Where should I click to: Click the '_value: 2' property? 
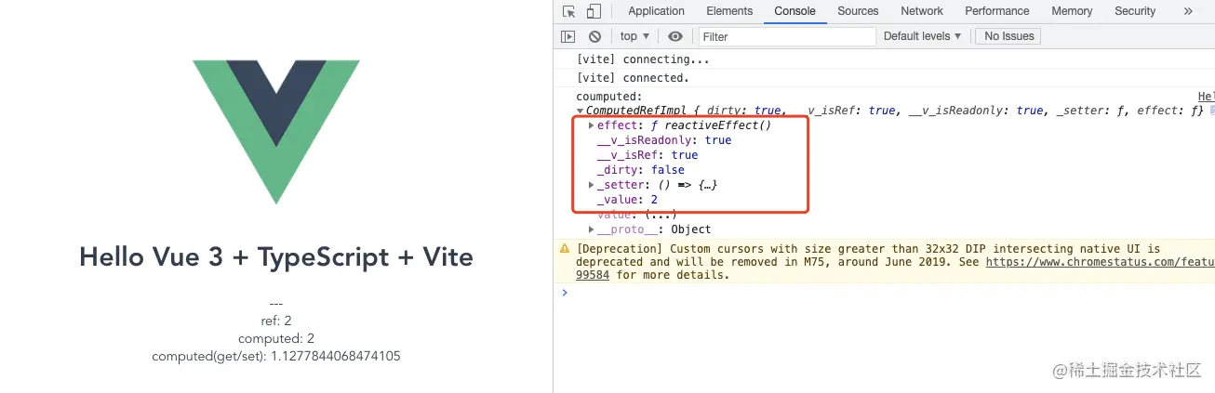point(628,200)
